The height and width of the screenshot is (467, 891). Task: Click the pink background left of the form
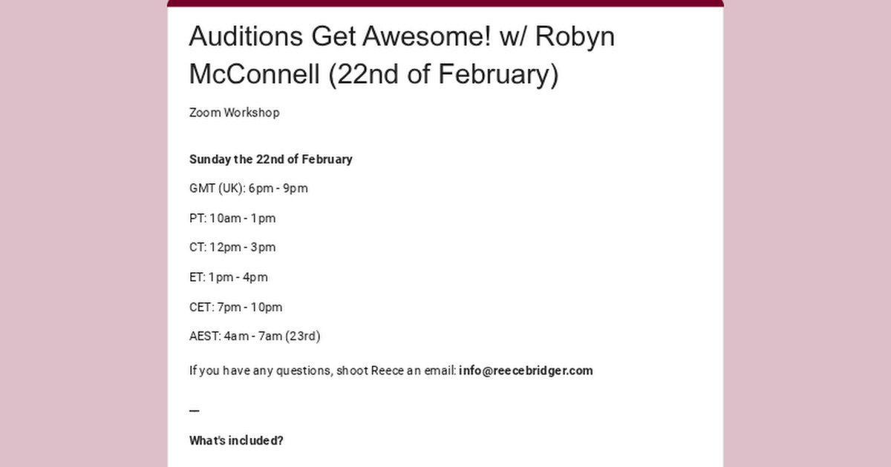click(x=83, y=233)
